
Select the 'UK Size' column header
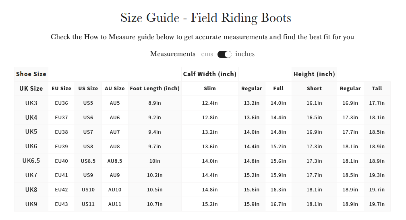tap(31, 89)
